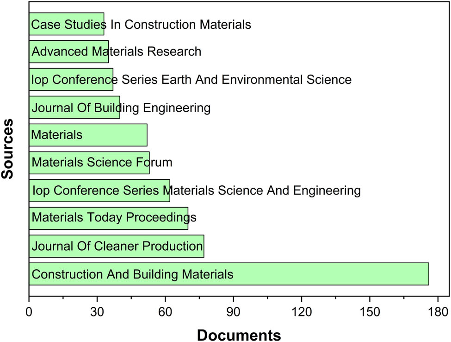The height and width of the screenshot is (342, 451).
Task: Click the Materials Science Forum bar
Action: (89, 163)
